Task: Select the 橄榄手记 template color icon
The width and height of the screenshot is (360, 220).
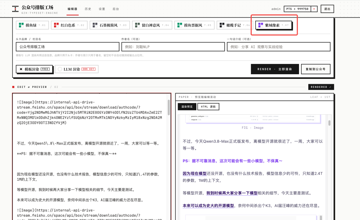Action: pyautogui.click(x=222, y=25)
